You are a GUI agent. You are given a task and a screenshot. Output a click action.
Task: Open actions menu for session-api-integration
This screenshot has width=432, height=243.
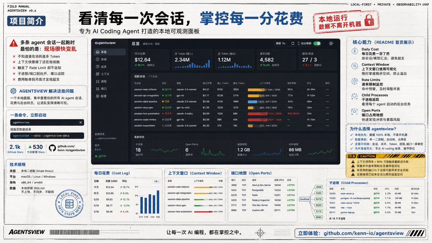[x=327, y=95]
